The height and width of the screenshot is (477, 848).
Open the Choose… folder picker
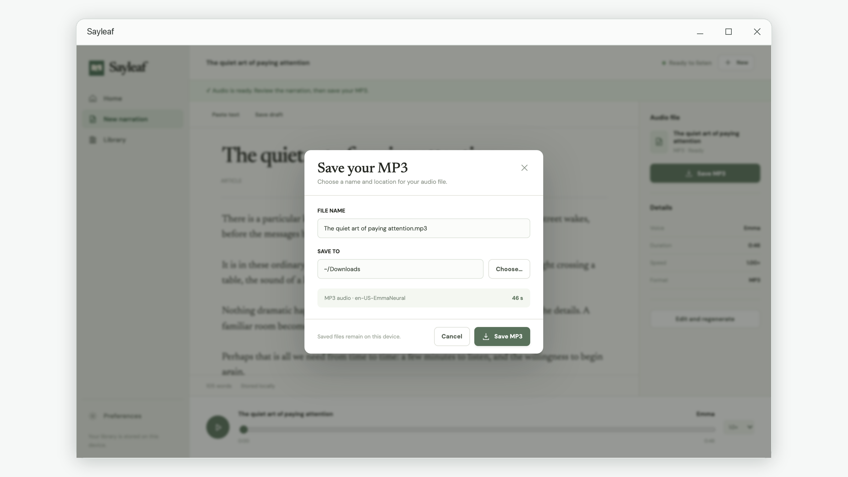(x=509, y=269)
